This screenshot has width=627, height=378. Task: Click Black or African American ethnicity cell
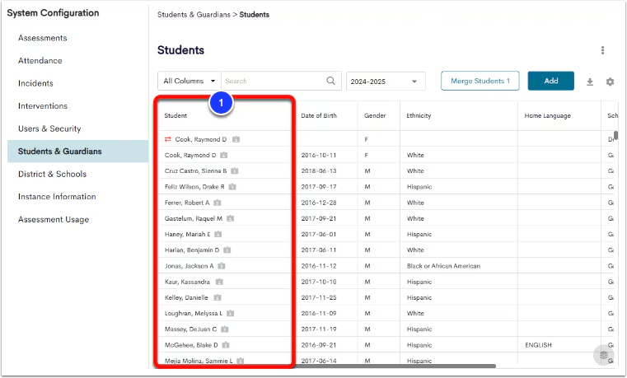click(443, 266)
